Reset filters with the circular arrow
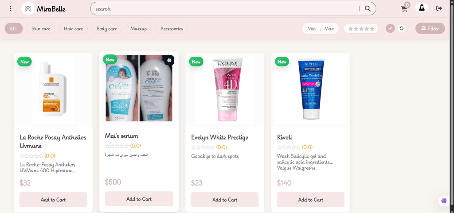 click(401, 28)
